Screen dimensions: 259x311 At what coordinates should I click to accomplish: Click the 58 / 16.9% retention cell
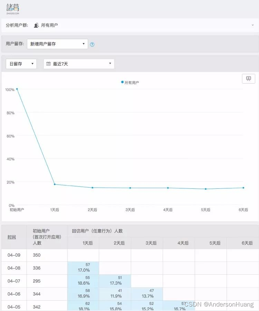point(83,294)
